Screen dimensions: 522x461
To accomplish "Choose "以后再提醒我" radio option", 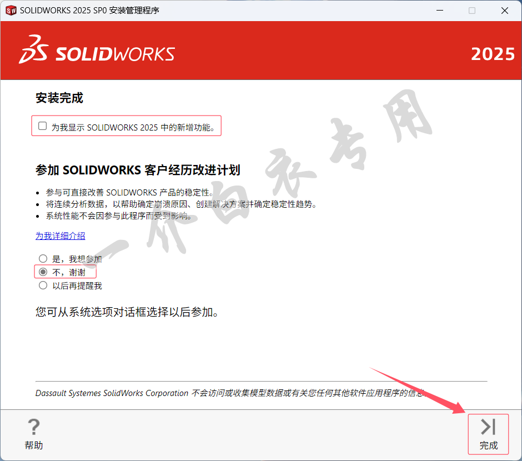I will [43, 285].
